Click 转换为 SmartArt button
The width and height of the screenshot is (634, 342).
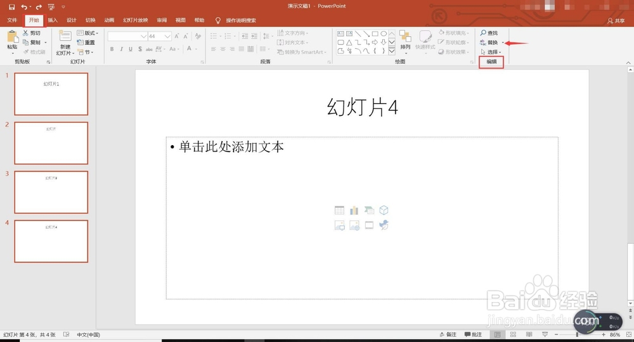point(302,52)
